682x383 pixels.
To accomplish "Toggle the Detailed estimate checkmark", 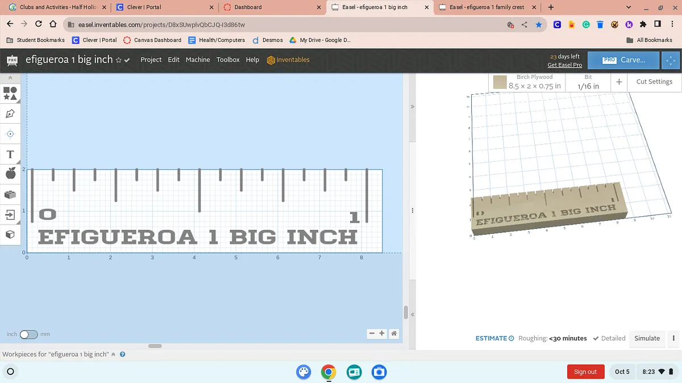I will point(609,338).
